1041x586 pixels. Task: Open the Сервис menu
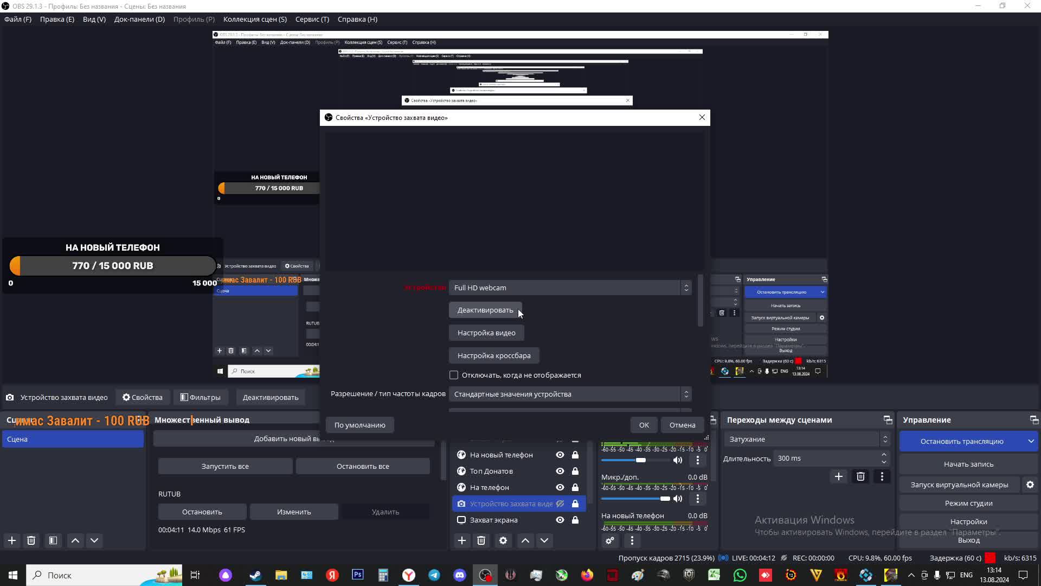[312, 19]
